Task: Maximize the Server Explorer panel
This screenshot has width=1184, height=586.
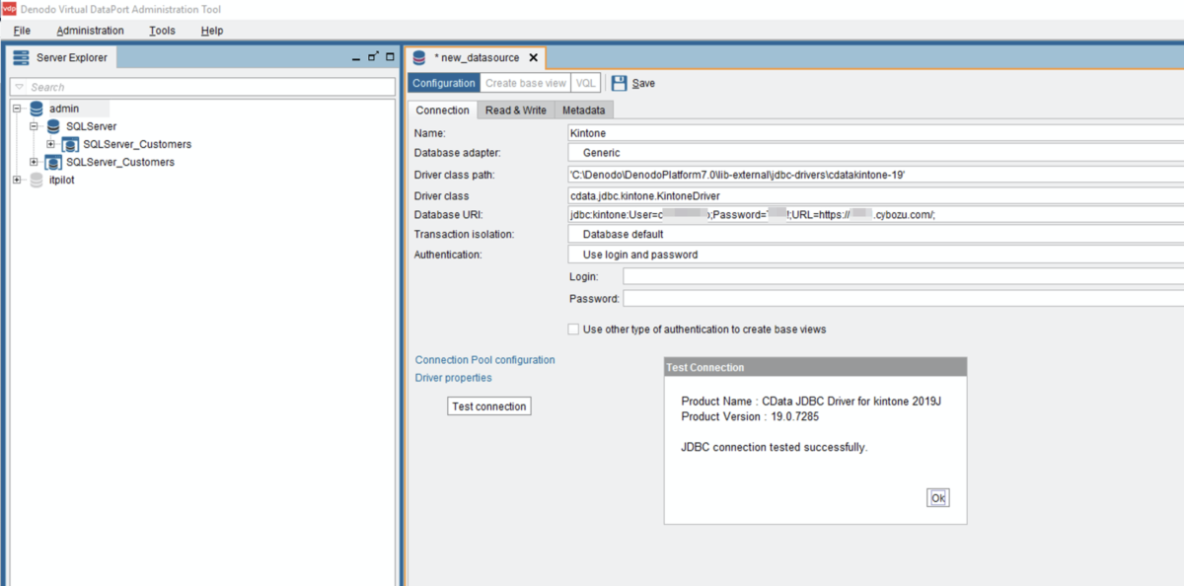Action: point(390,57)
